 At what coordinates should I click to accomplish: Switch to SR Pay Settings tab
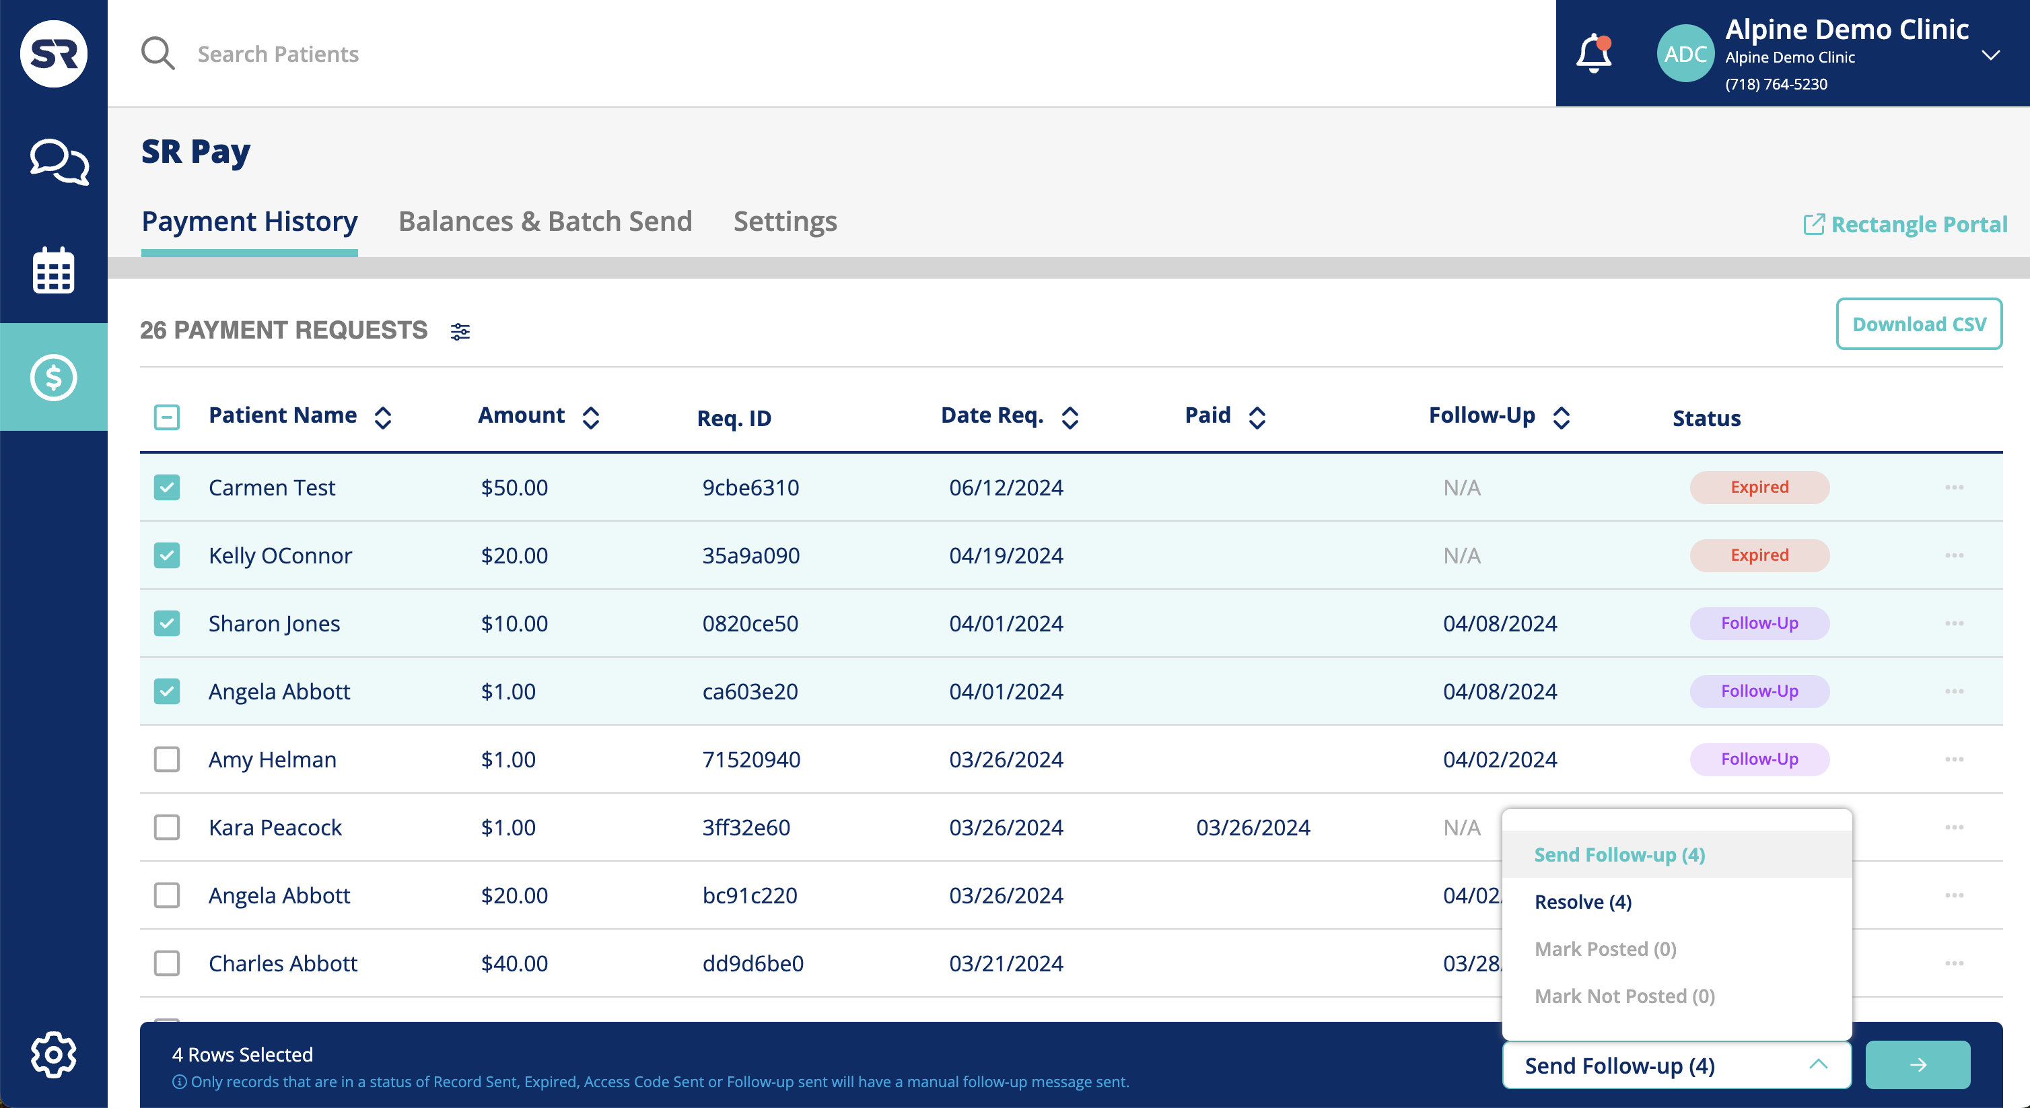click(x=785, y=221)
